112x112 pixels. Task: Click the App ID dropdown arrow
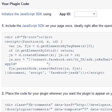click(x=94, y=14)
